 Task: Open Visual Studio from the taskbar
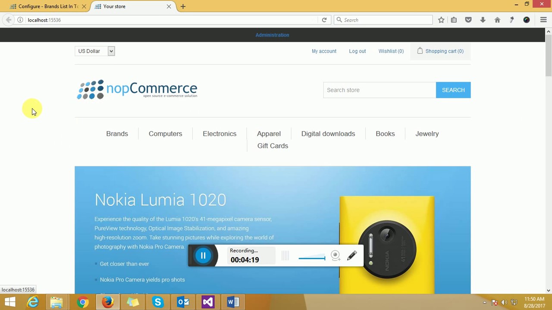click(208, 302)
